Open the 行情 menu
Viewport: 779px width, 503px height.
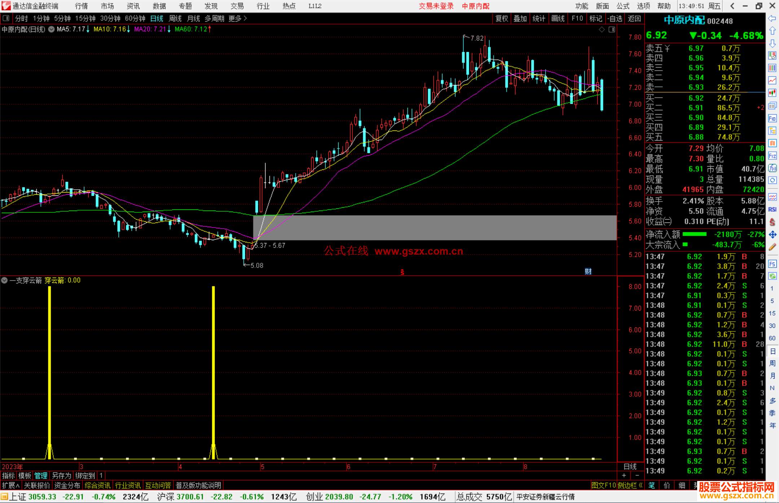point(81,6)
